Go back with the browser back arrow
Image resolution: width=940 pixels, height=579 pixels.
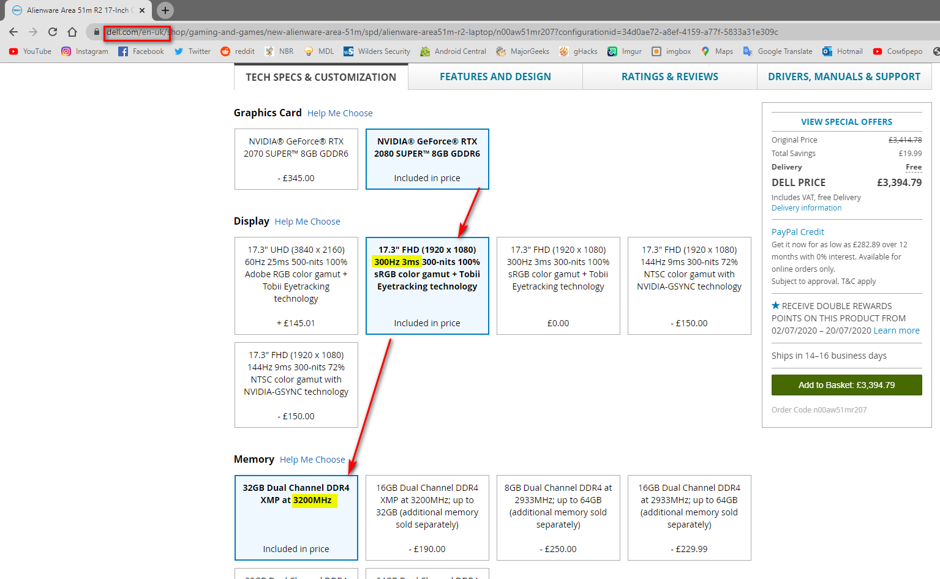point(13,32)
